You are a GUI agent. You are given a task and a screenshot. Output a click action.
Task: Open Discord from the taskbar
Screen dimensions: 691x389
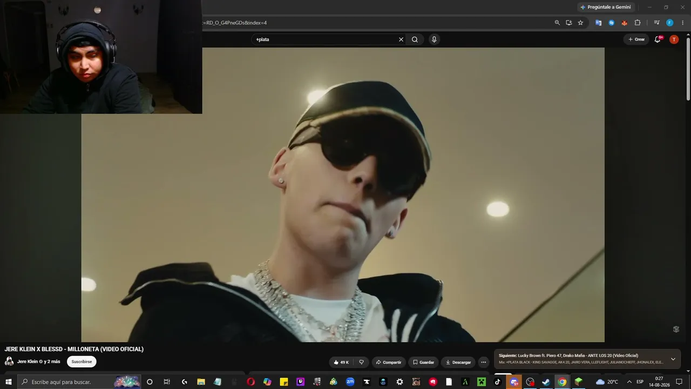click(x=514, y=382)
